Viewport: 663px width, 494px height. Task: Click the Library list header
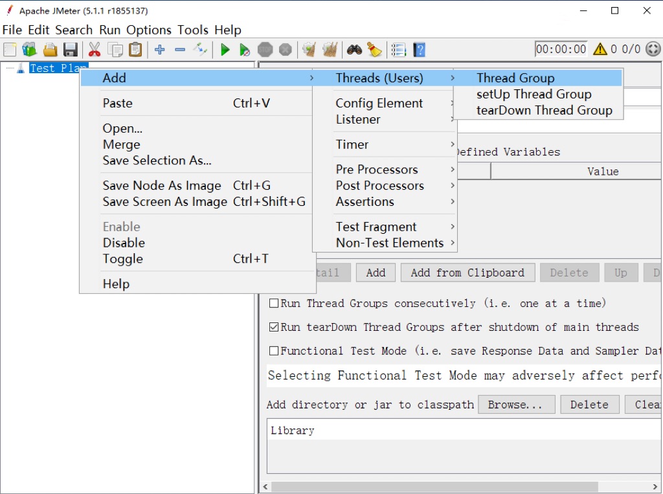coord(464,430)
